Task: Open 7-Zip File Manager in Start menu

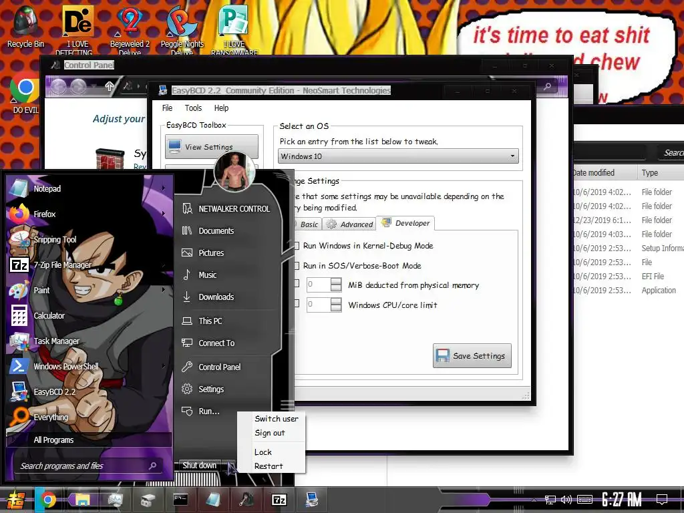Action: [x=62, y=265]
